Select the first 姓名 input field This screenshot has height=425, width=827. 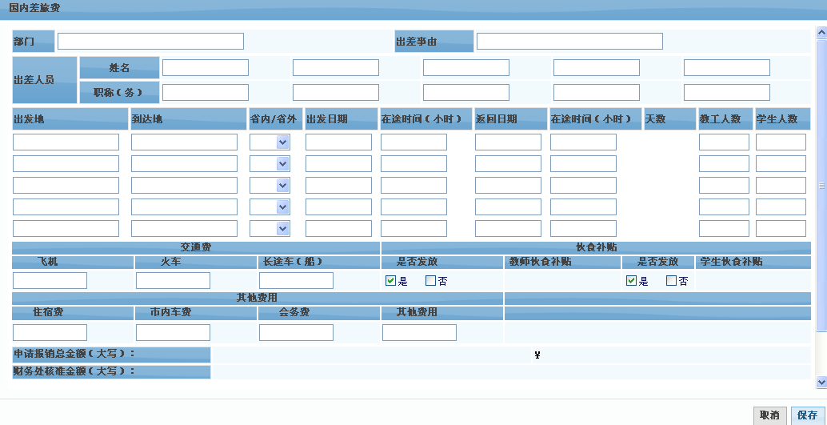click(x=206, y=68)
